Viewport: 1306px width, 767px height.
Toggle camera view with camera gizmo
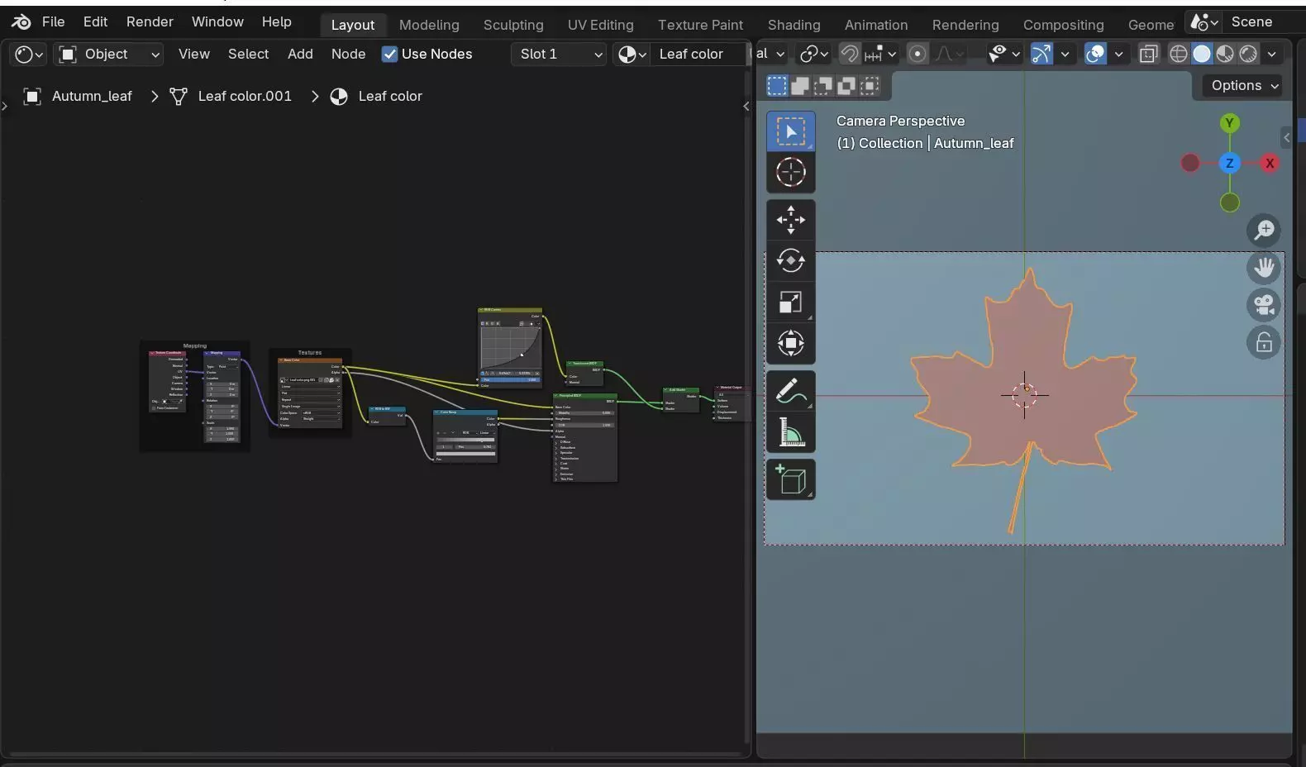point(1264,305)
